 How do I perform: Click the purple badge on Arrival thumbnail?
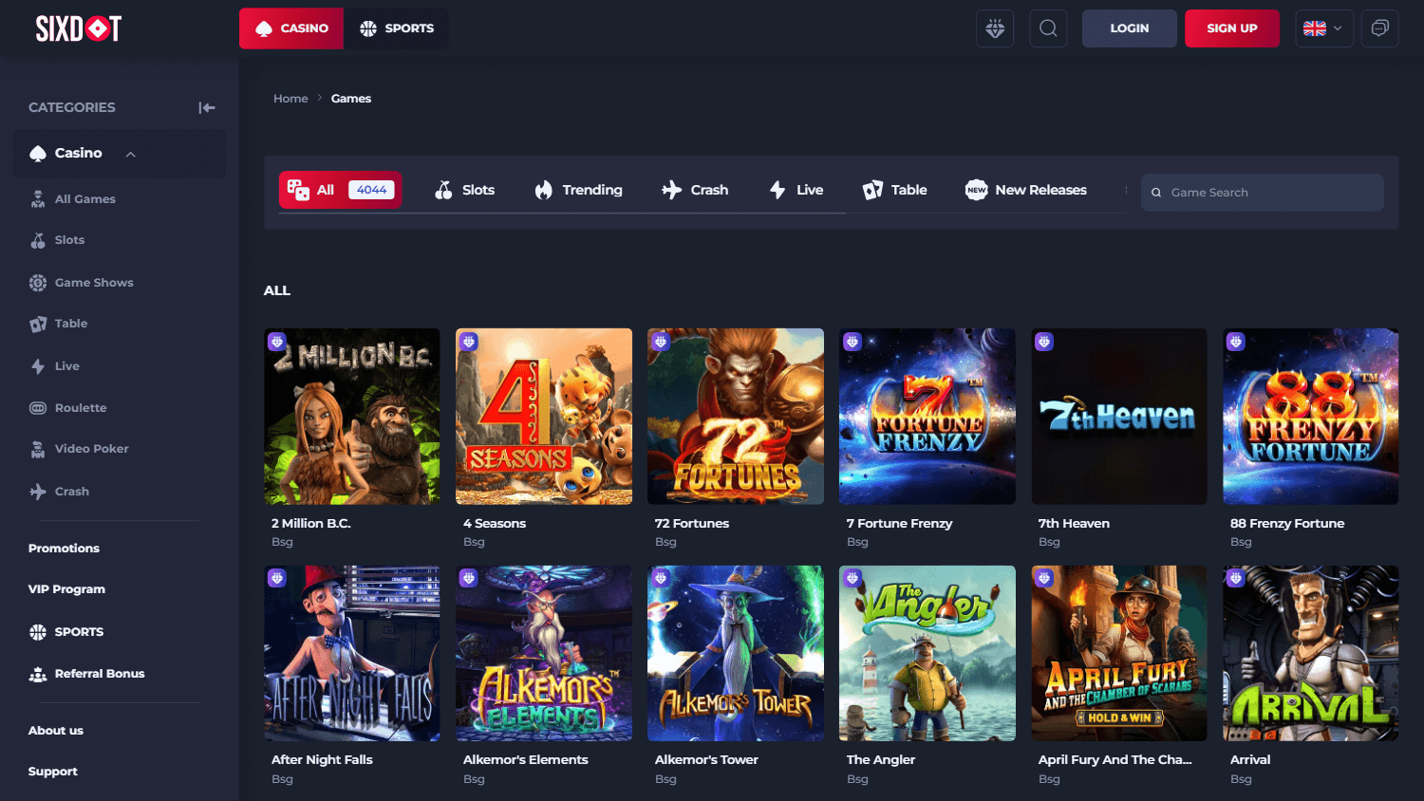point(1236,578)
